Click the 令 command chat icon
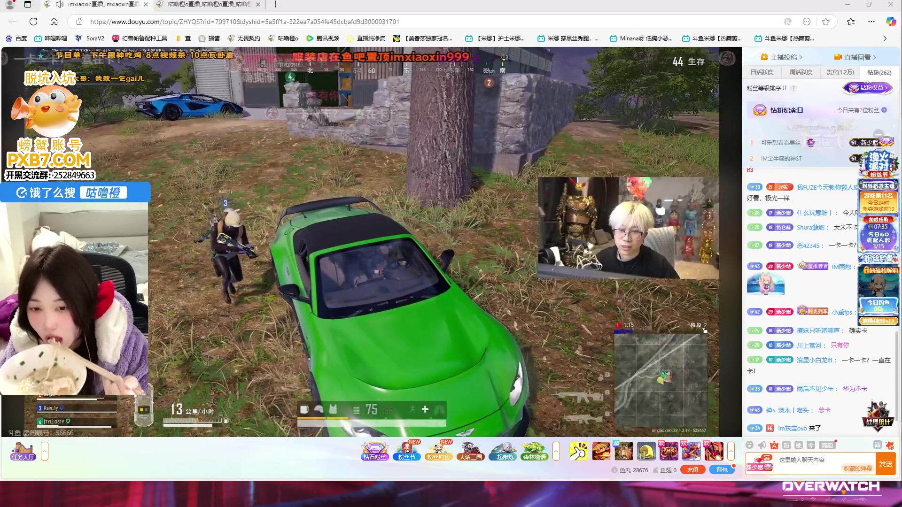The width and height of the screenshot is (902, 507). pyautogui.click(x=810, y=445)
